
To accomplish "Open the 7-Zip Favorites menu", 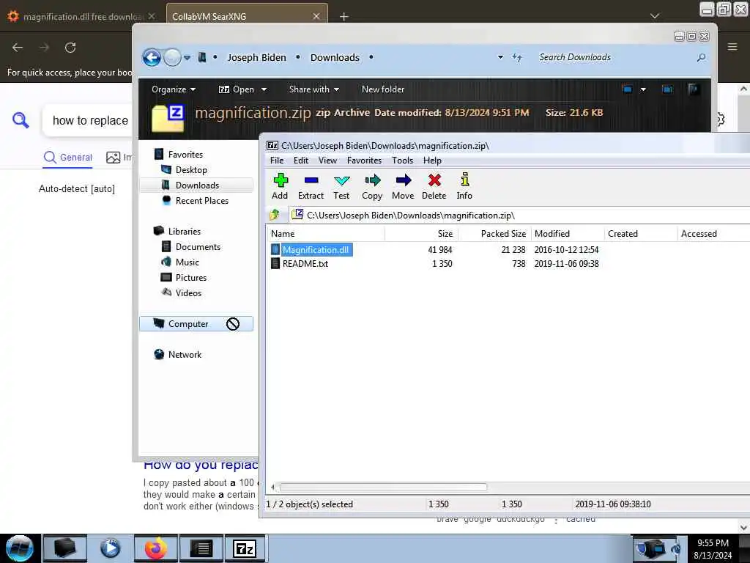I will [365, 161].
